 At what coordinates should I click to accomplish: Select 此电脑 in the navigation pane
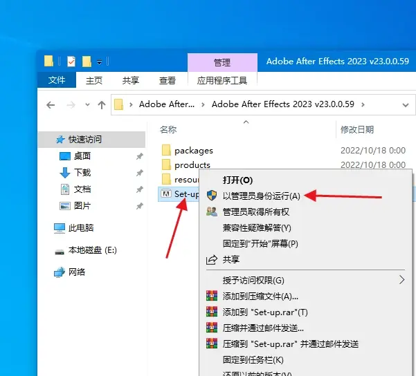81,228
